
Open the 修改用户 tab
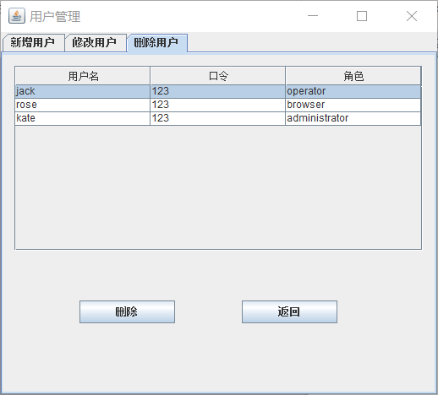pyautogui.click(x=96, y=43)
